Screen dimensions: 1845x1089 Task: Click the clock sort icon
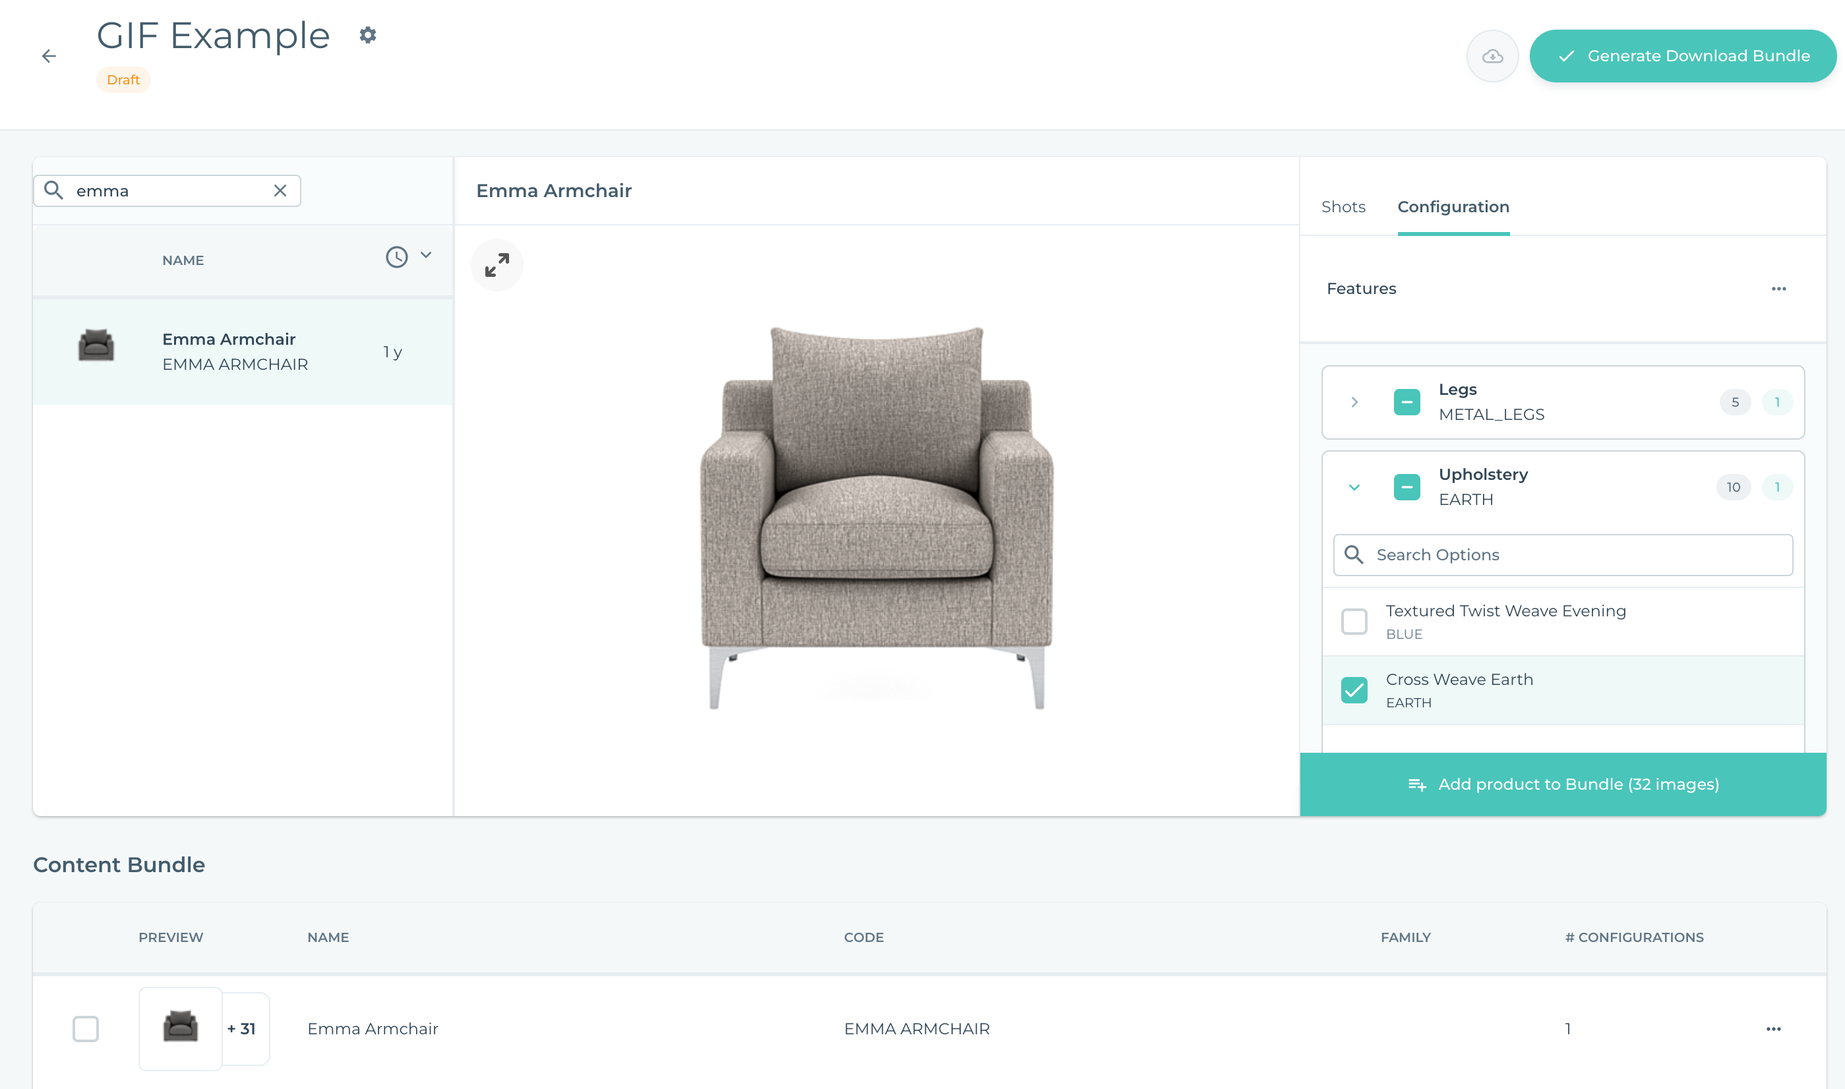(x=396, y=258)
